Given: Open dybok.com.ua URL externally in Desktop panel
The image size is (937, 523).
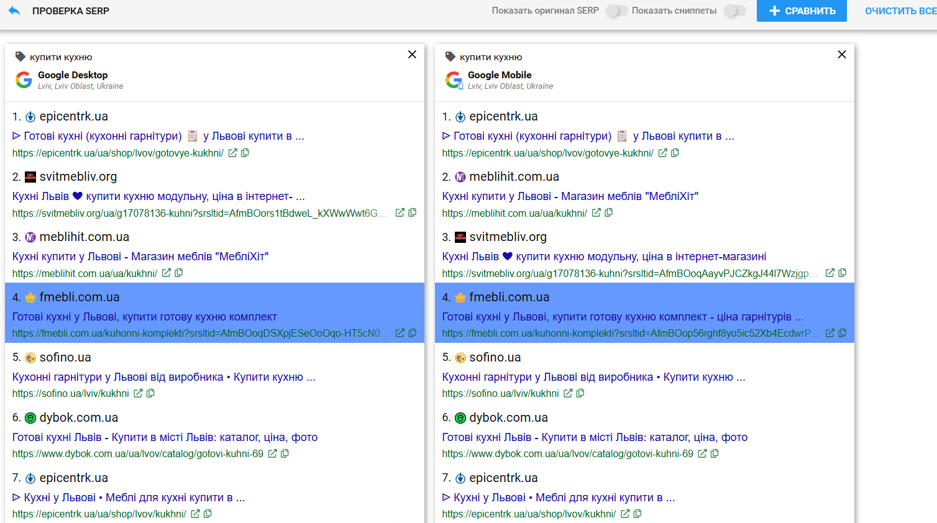Looking at the screenshot, I should coord(272,453).
